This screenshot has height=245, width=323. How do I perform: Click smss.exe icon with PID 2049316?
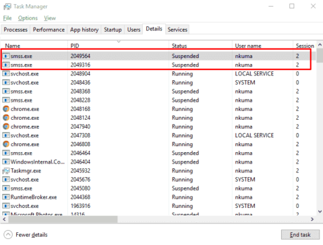tap(6, 65)
